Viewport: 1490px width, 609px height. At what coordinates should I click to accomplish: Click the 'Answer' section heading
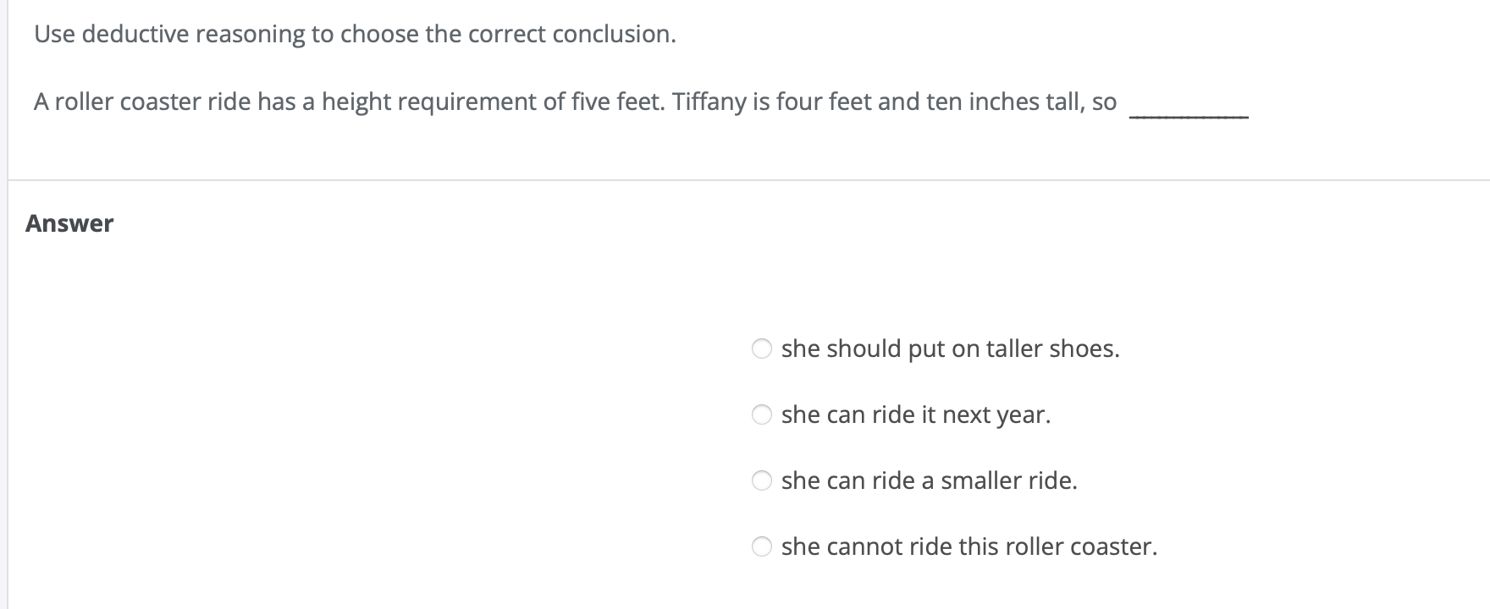(70, 223)
